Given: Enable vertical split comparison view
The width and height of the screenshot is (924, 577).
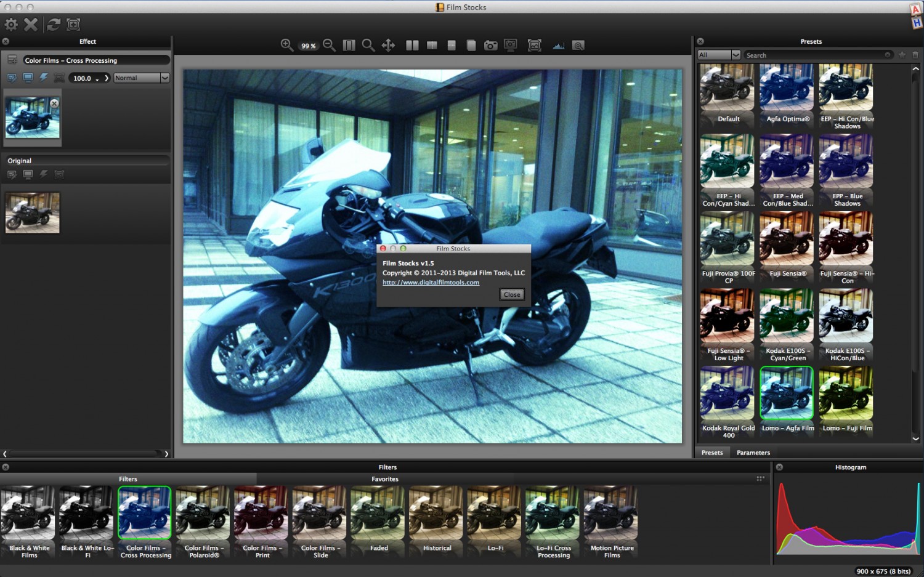Looking at the screenshot, I should 432,46.
